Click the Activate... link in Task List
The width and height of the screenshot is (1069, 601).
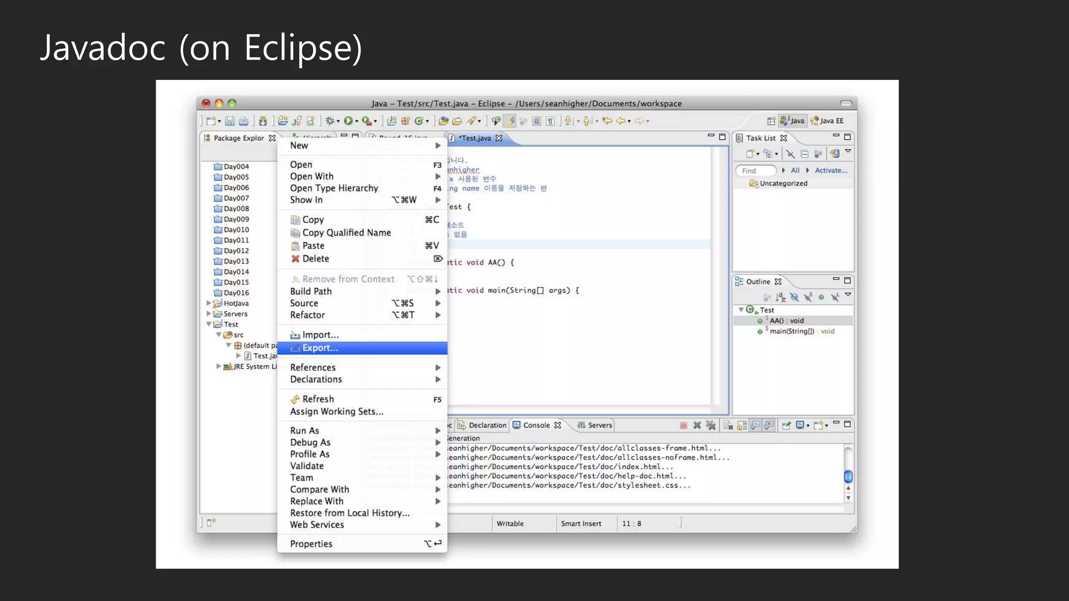pos(831,171)
